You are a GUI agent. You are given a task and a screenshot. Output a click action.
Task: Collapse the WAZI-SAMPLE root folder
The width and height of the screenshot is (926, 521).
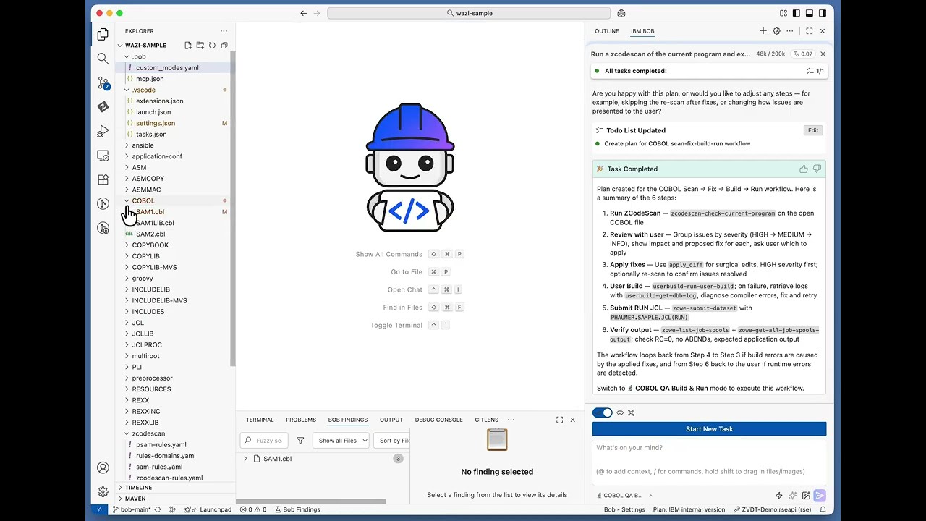pyautogui.click(x=120, y=45)
